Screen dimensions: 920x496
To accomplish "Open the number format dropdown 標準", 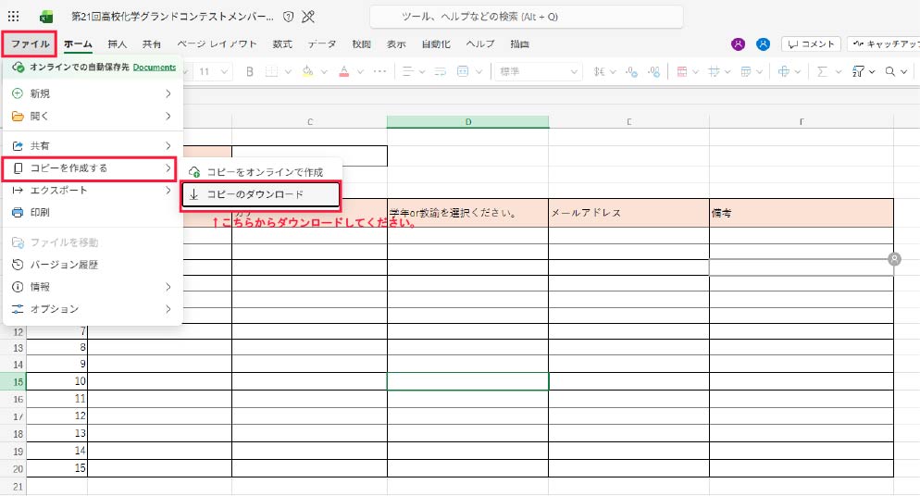I will 538,71.
